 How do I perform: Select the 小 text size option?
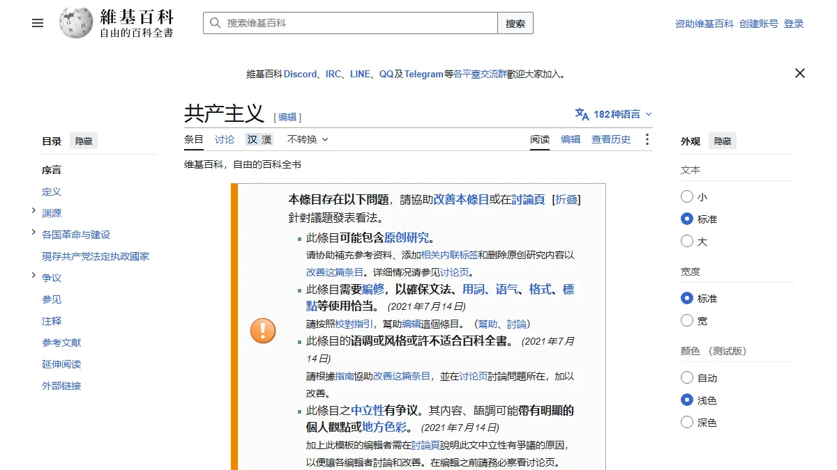tap(687, 197)
